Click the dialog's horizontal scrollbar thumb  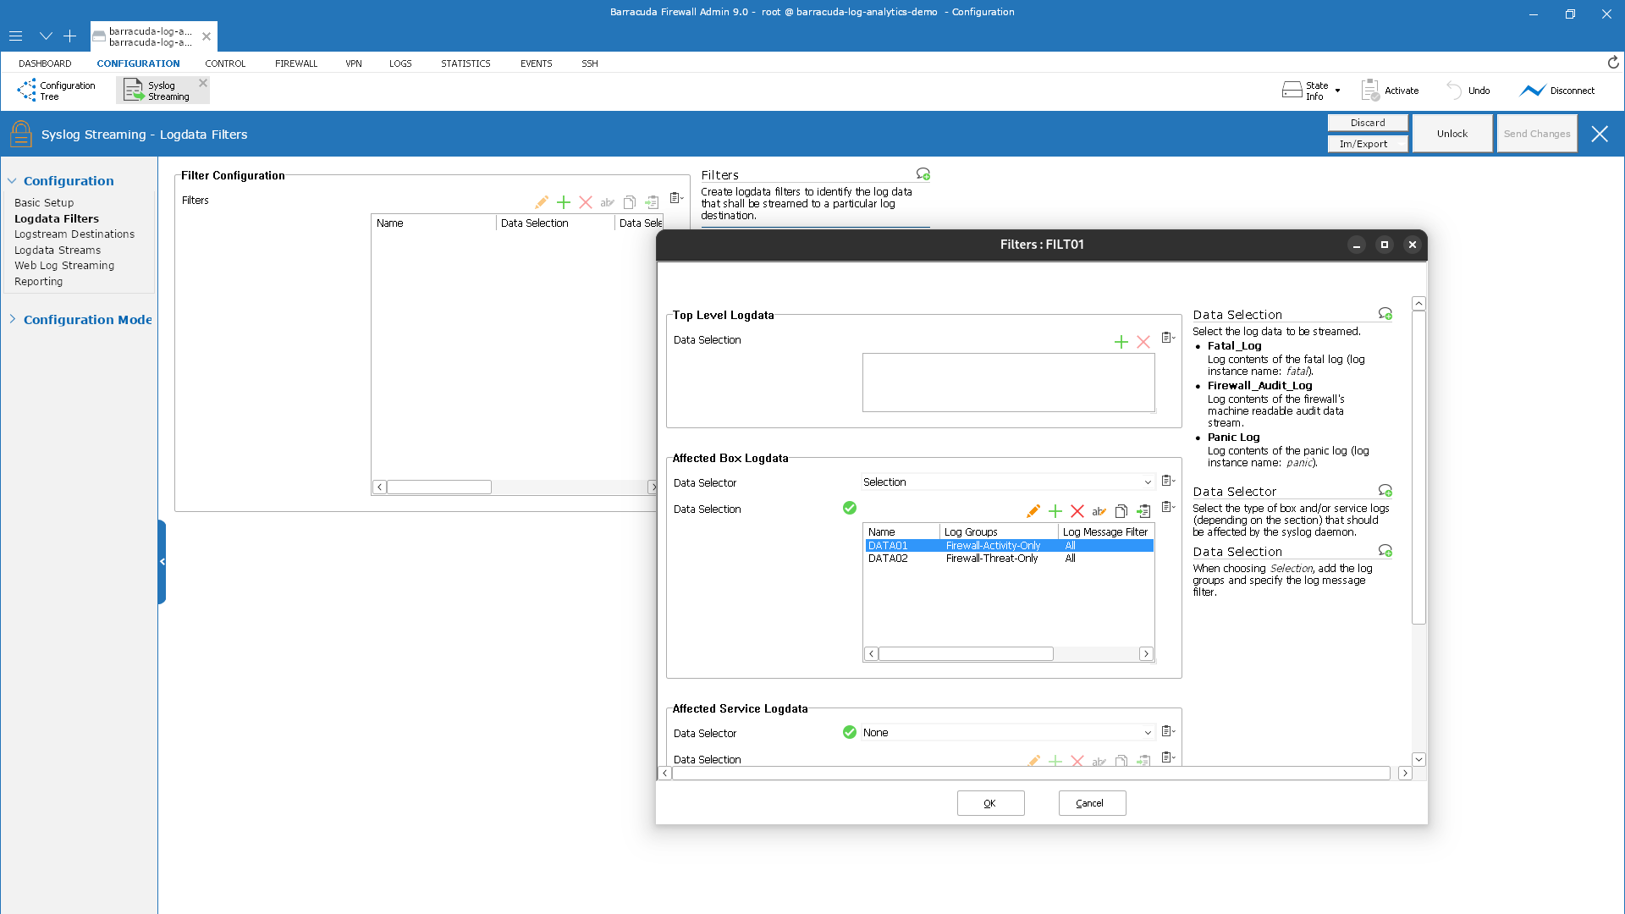pos(1031,774)
